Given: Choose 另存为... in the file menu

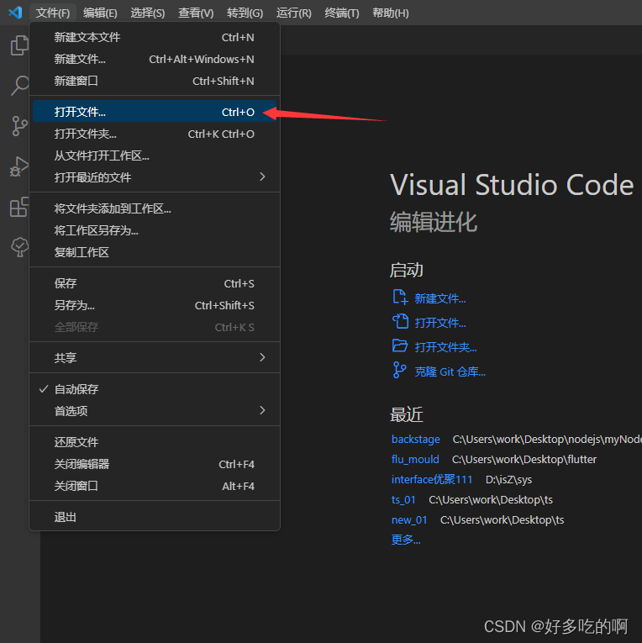Looking at the screenshot, I should (75, 305).
